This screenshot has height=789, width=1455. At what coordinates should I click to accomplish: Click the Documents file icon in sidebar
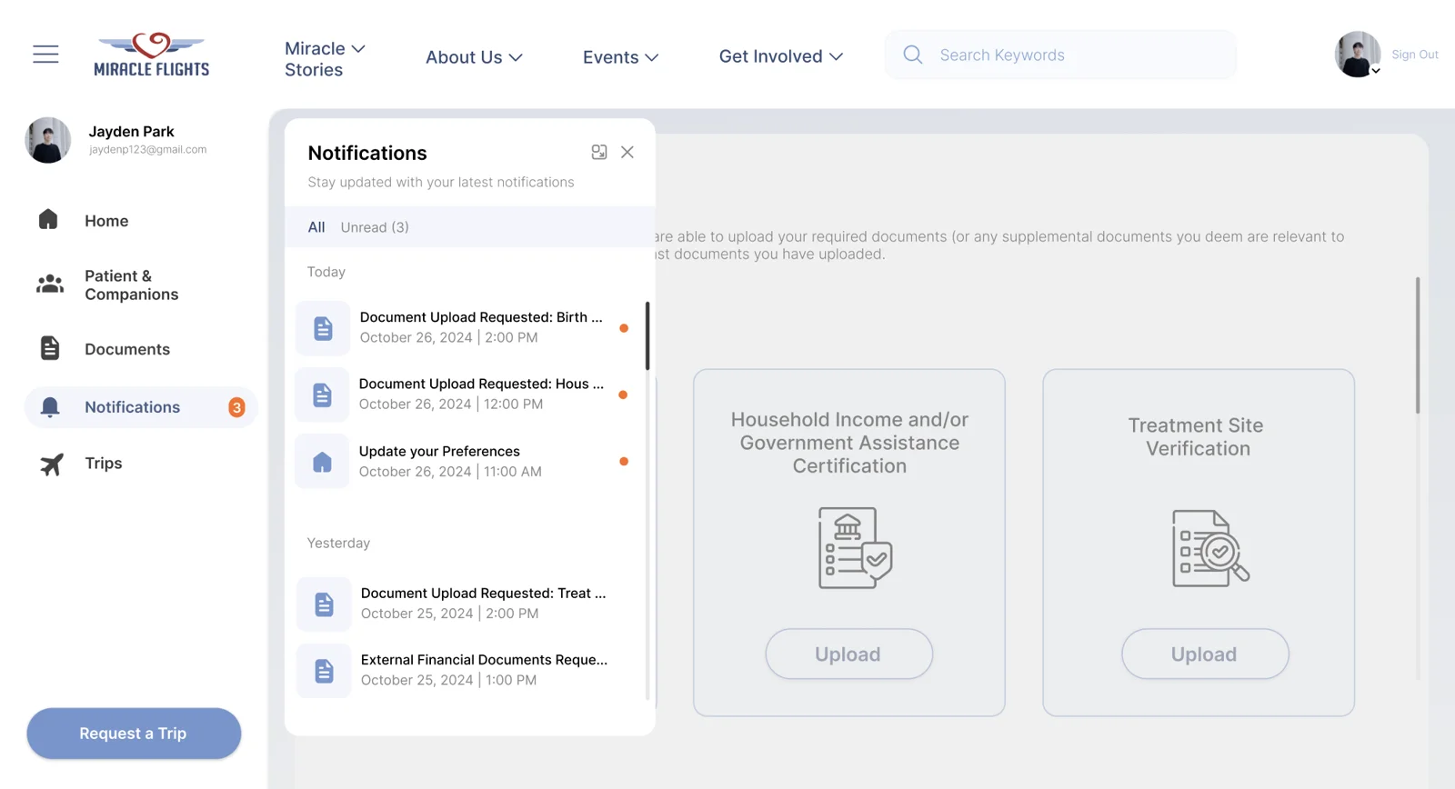[50, 348]
